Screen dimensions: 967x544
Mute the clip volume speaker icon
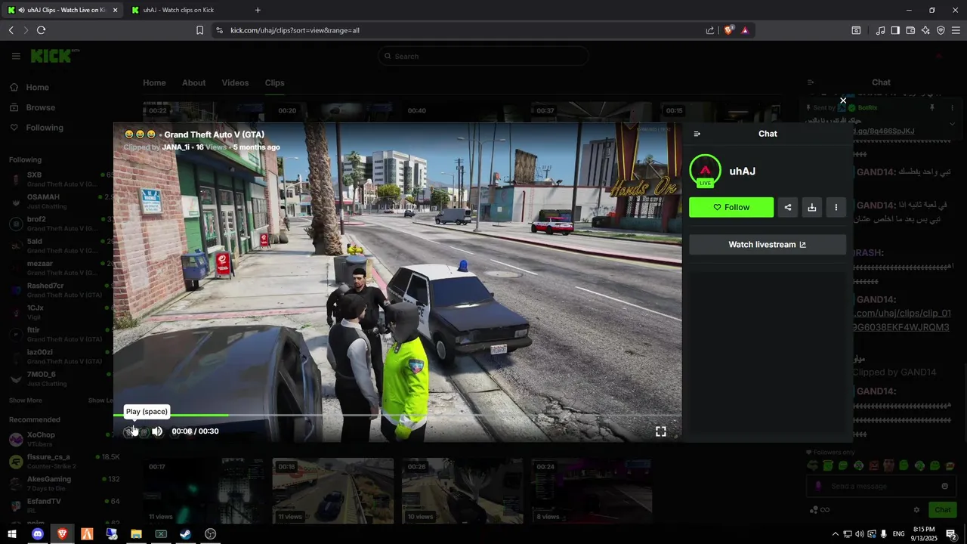coord(157,431)
